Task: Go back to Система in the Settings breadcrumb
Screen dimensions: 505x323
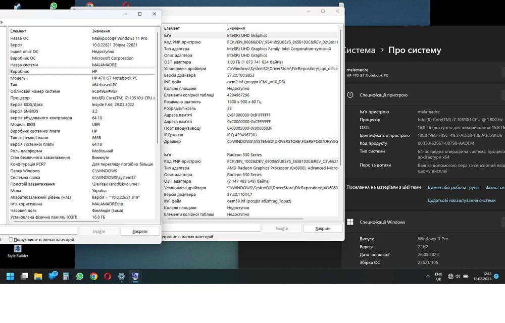Action: pos(359,50)
